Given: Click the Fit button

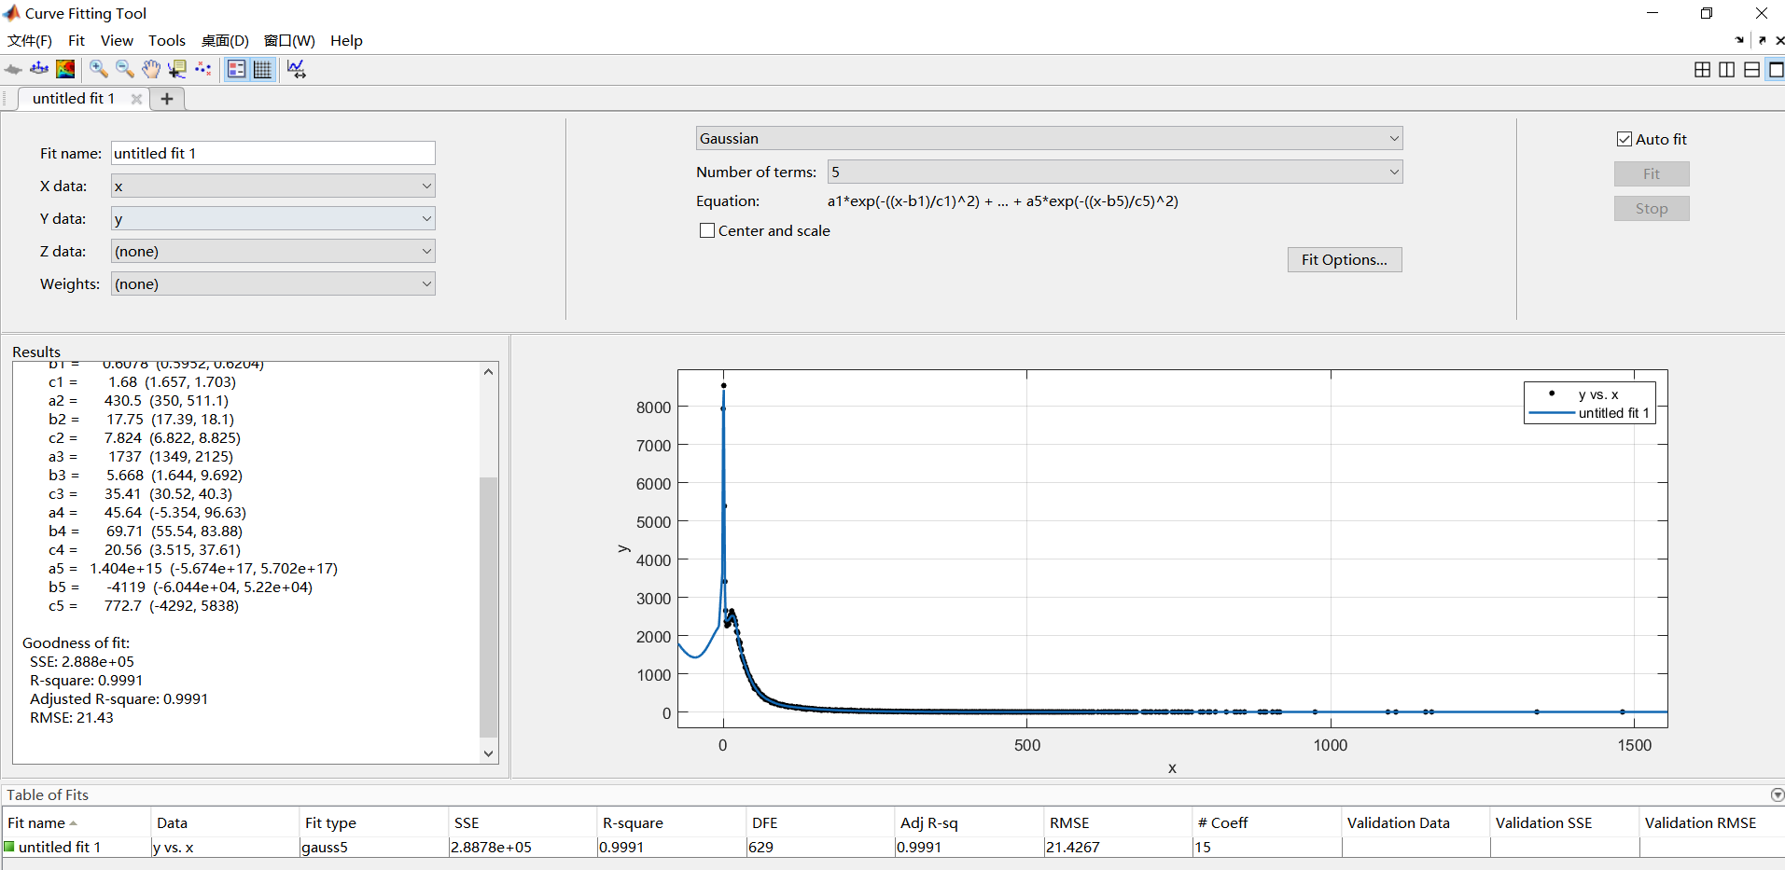Looking at the screenshot, I should point(1652,173).
